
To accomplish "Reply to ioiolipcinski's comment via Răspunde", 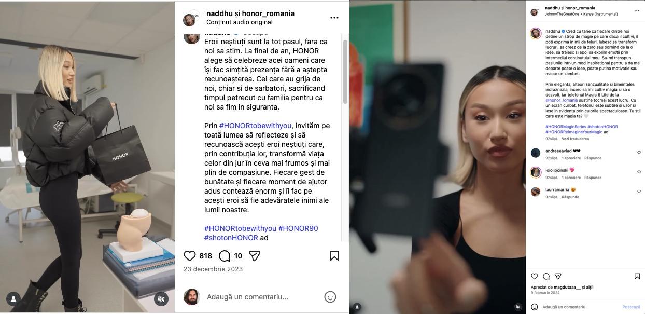I will [x=593, y=178].
